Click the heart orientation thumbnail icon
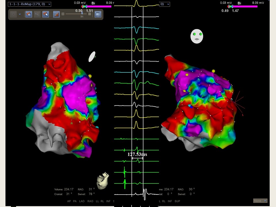The height and width of the screenshot is (207, 276). coord(103,181)
